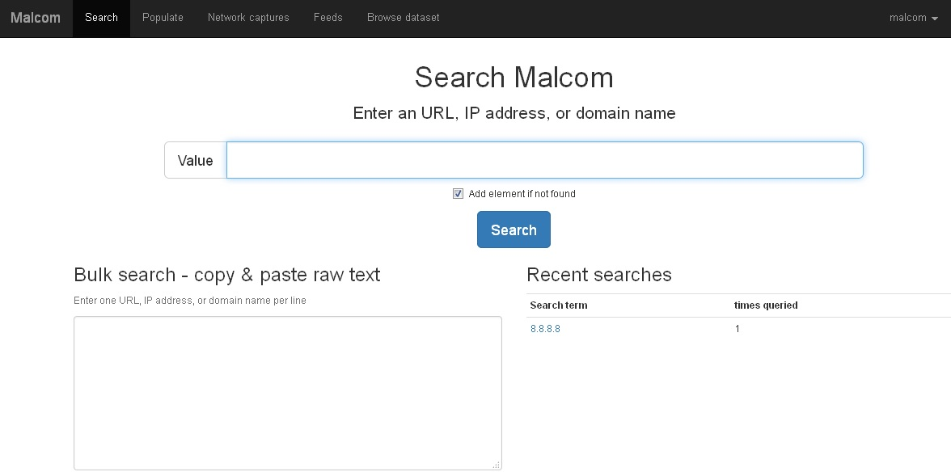Click the 'Add element if not found' label text
The image size is (951, 476).
(522, 194)
